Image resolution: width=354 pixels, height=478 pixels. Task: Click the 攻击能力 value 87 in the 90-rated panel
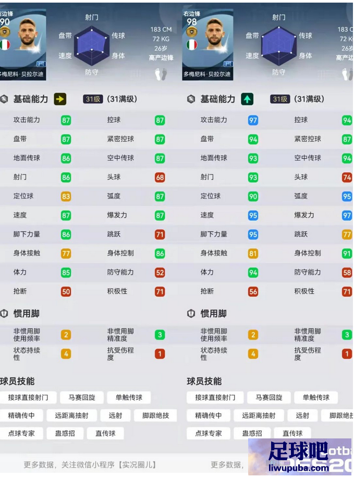(x=66, y=120)
